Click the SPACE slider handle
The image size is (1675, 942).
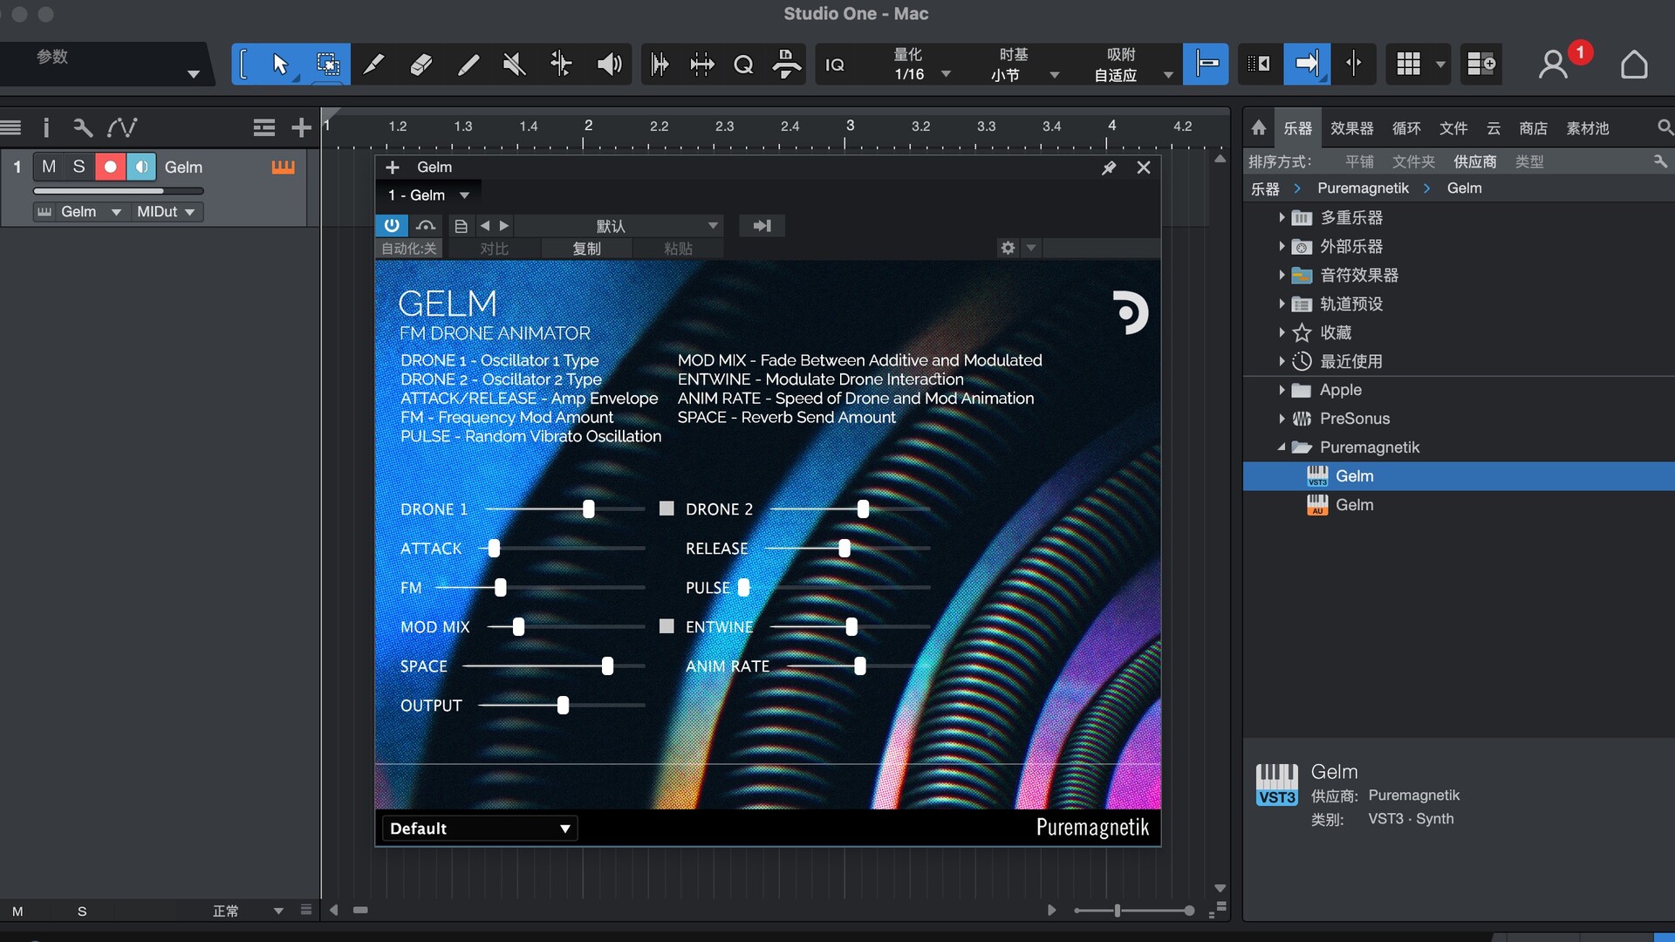coord(607,666)
